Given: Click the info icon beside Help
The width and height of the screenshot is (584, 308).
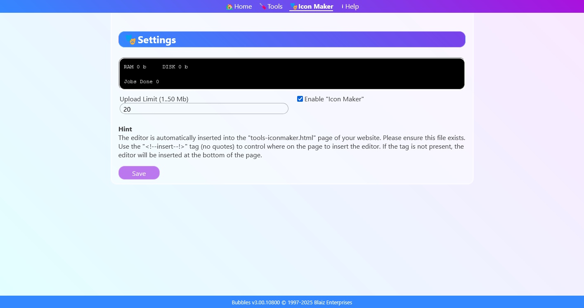Looking at the screenshot, I should 343,7.
